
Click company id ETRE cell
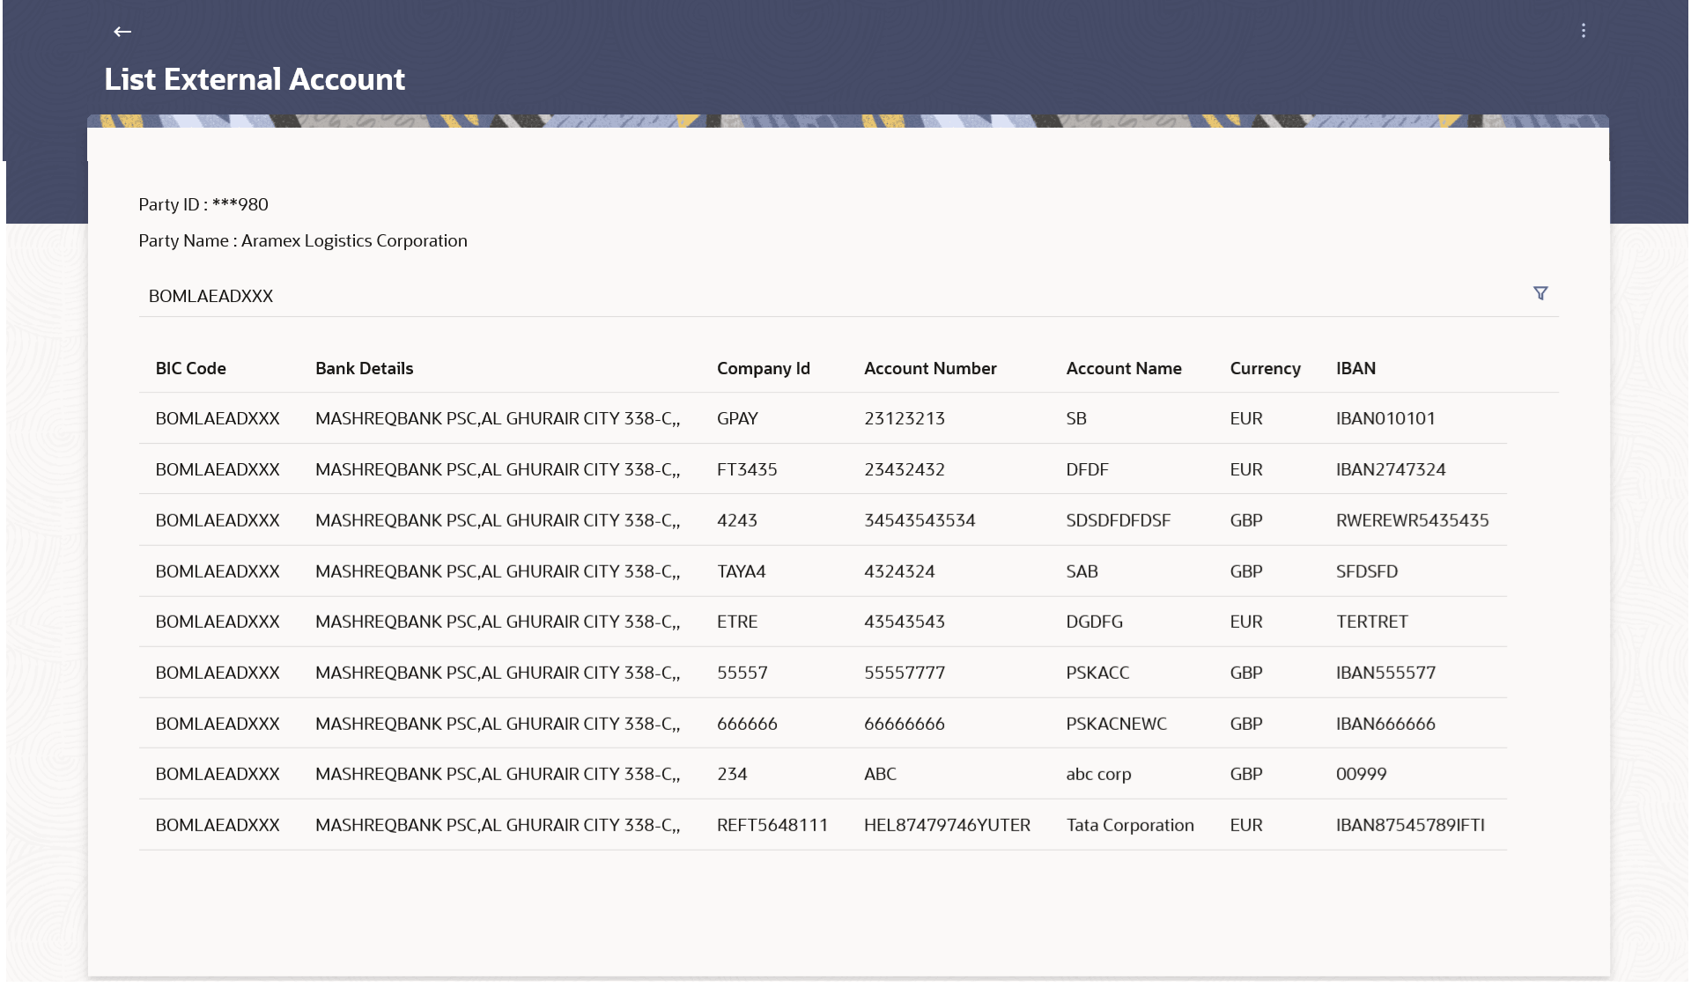pos(737,622)
